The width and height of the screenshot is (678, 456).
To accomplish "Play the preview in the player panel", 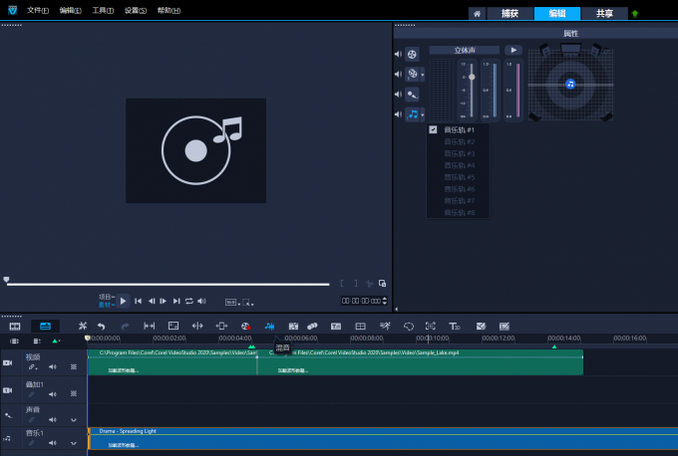I will tap(124, 301).
